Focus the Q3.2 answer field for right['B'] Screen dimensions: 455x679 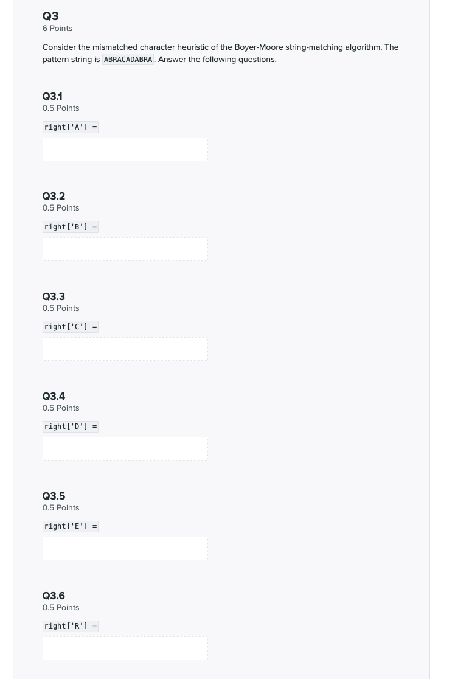pyautogui.click(x=125, y=249)
